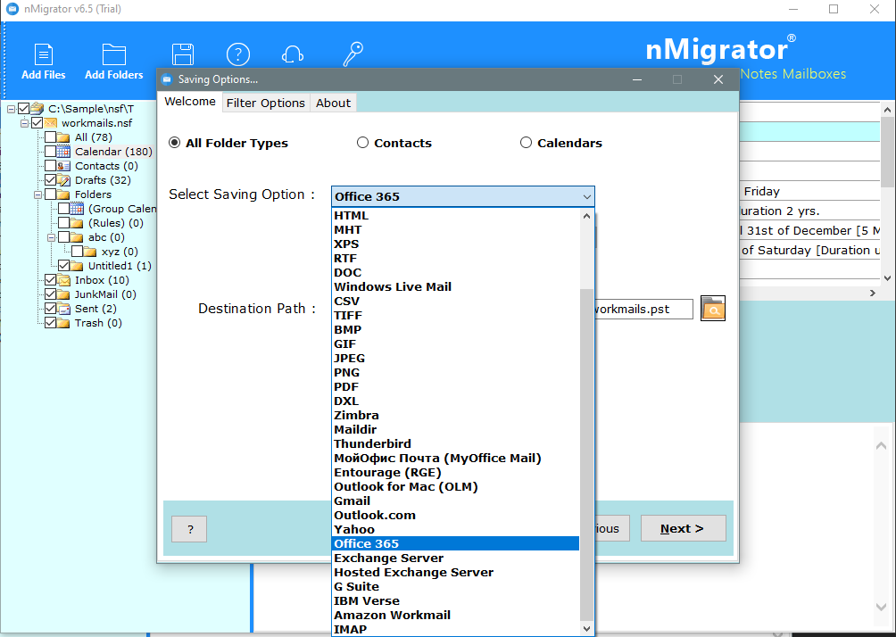The width and height of the screenshot is (896, 637).
Task: Click the Inbox folder icon in tree
Action: coord(63,280)
